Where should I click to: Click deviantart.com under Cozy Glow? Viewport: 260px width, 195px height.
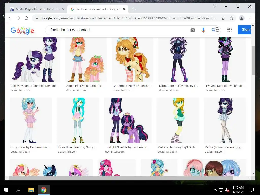[x=20, y=152]
